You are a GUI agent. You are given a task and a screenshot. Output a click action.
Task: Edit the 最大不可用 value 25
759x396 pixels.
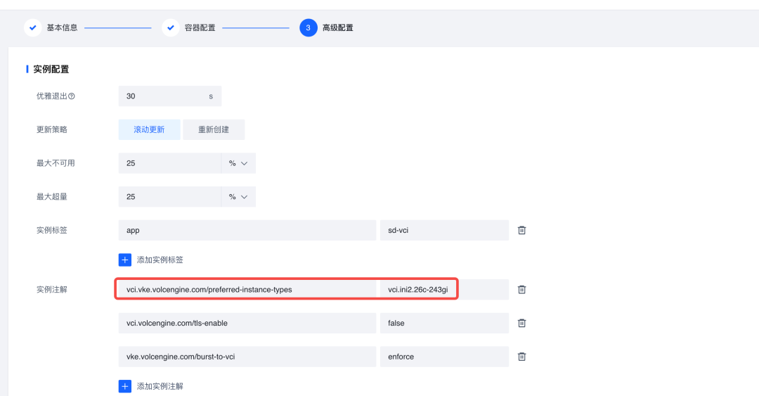tap(170, 163)
